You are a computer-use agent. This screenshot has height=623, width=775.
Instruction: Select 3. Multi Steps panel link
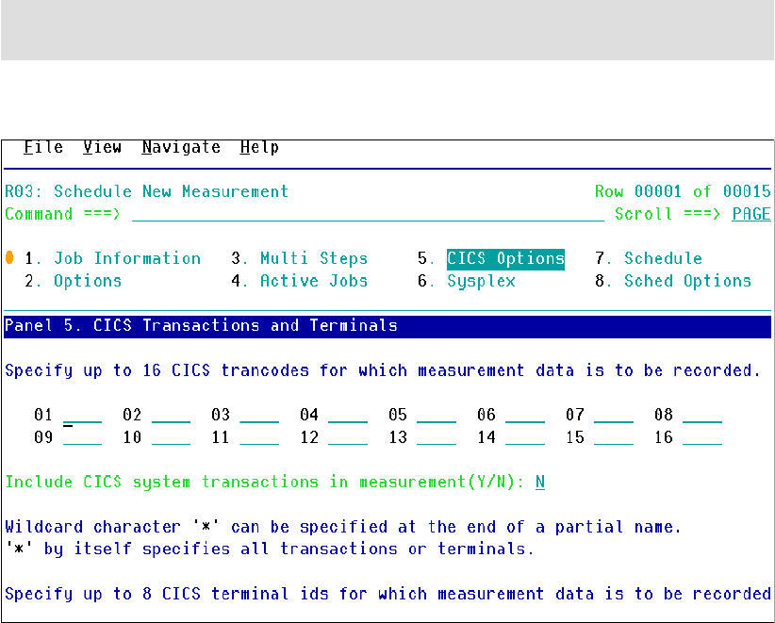click(x=300, y=258)
